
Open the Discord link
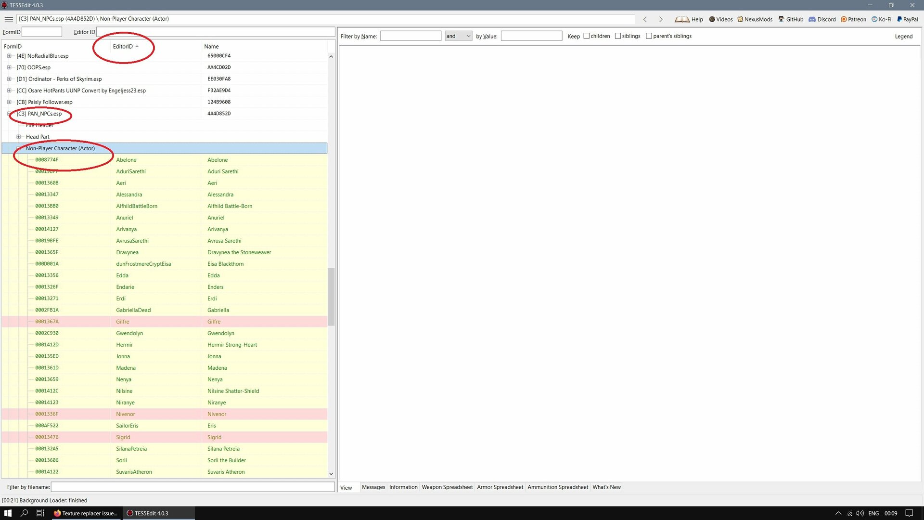(x=822, y=19)
